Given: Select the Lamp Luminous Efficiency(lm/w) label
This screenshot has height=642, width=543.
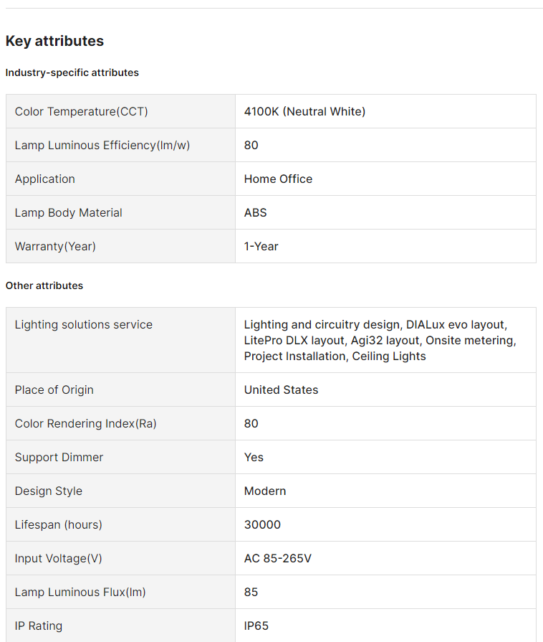Looking at the screenshot, I should (102, 145).
